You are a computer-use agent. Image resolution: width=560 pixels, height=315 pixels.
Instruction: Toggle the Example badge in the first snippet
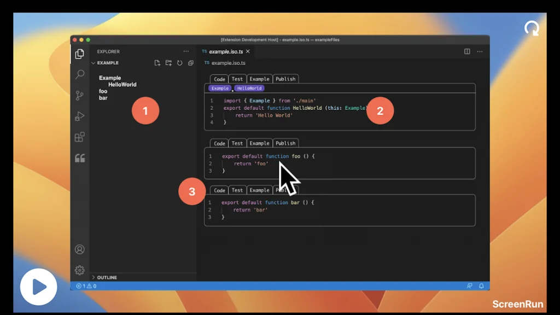click(219, 87)
